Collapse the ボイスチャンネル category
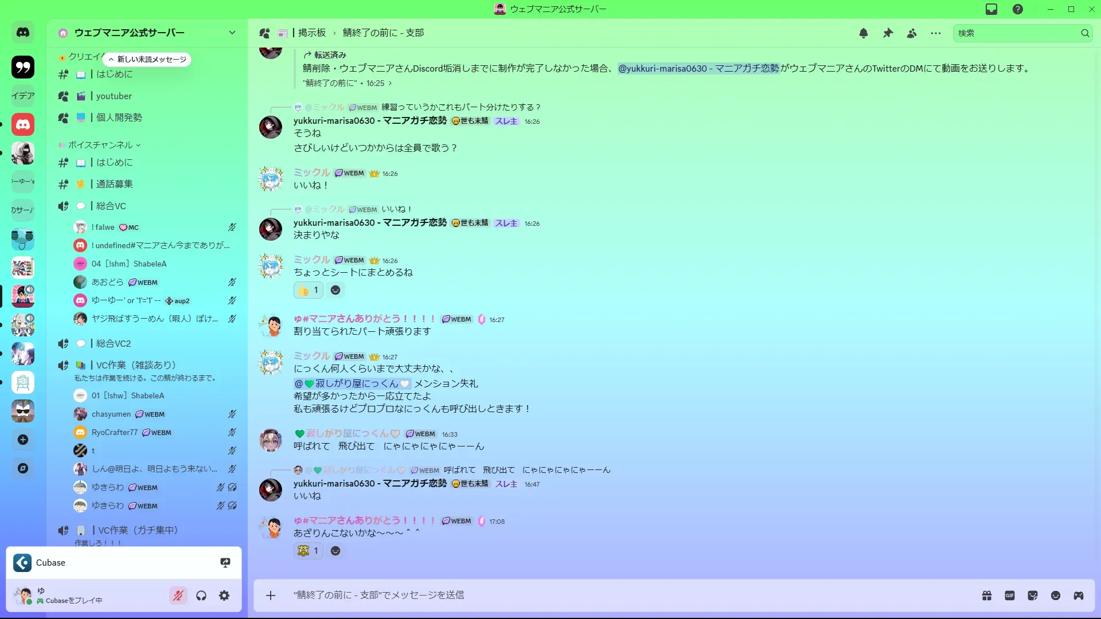This screenshot has width=1101, height=619. tap(100, 145)
